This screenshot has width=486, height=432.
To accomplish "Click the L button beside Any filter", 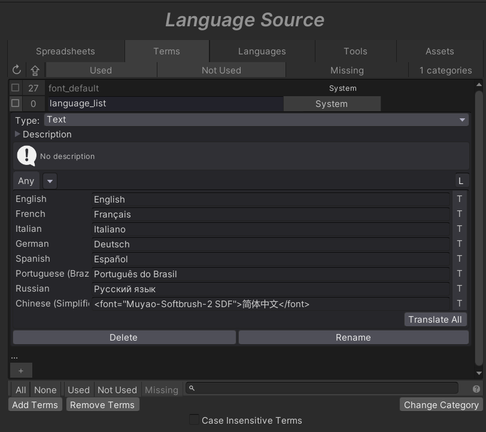I will (x=461, y=180).
